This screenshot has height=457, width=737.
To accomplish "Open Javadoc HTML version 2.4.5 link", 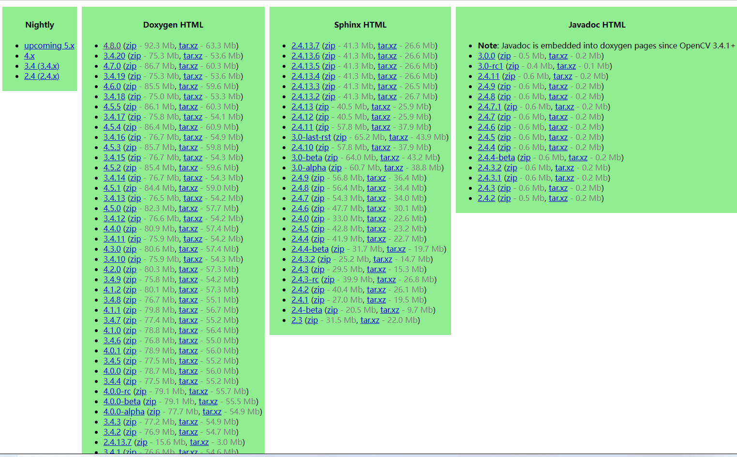I will [x=486, y=137].
